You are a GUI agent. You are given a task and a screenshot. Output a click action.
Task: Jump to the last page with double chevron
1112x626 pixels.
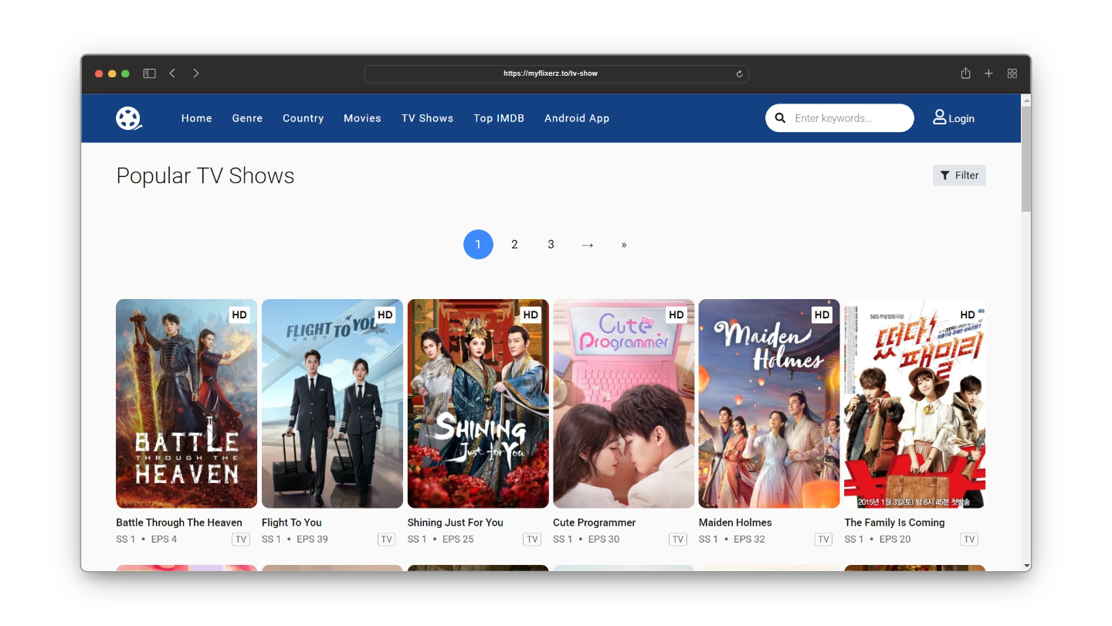pos(624,244)
